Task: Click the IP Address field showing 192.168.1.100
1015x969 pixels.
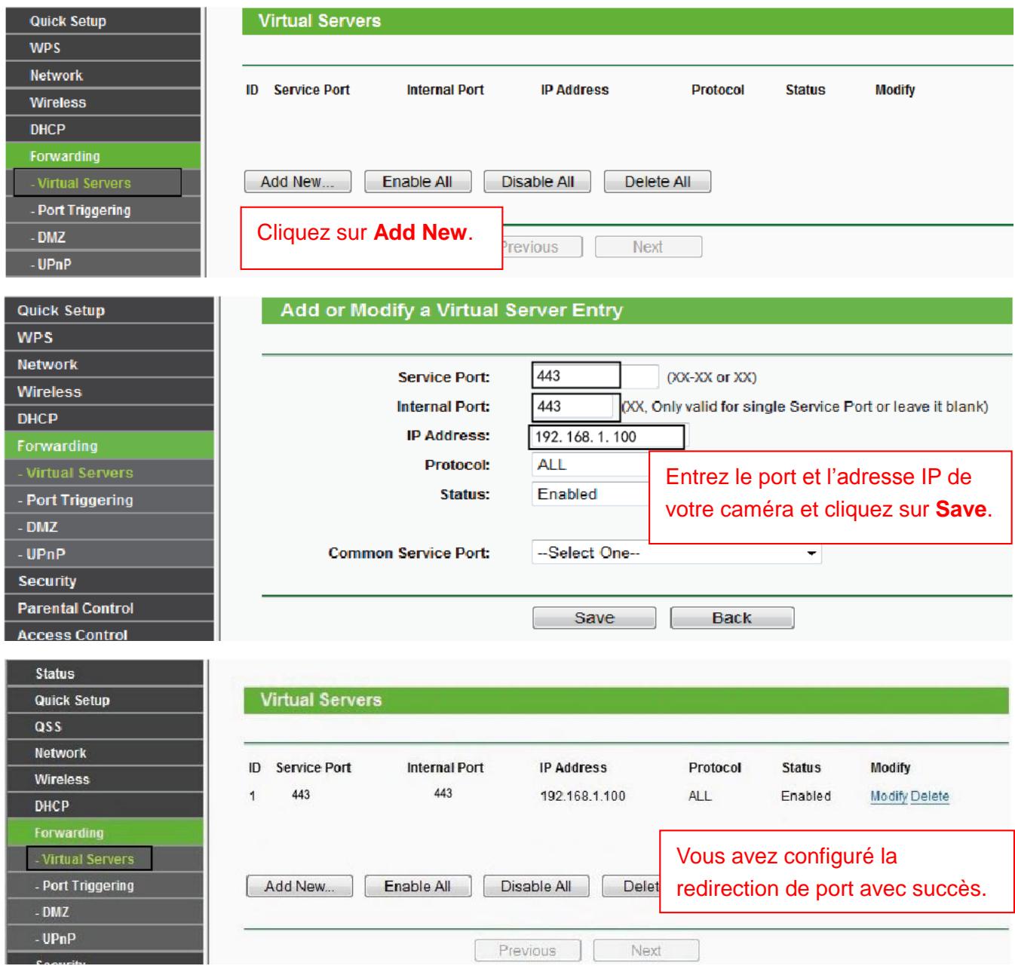Action: tap(609, 437)
